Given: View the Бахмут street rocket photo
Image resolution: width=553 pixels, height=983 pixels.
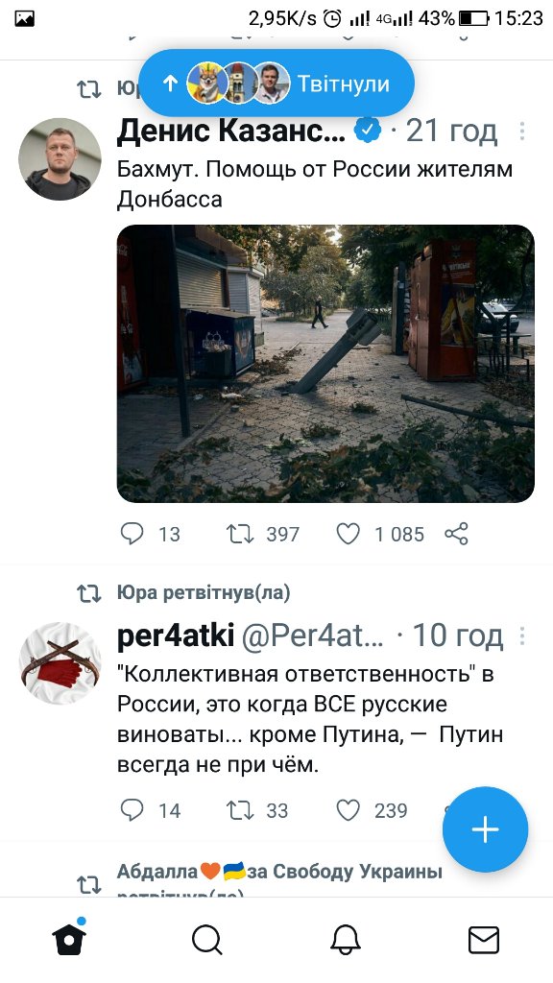Looking at the screenshot, I should [x=325, y=364].
